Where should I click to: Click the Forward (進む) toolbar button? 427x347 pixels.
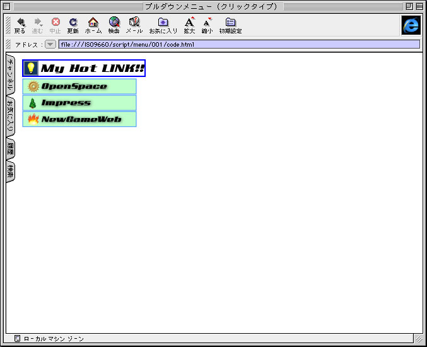(37, 26)
